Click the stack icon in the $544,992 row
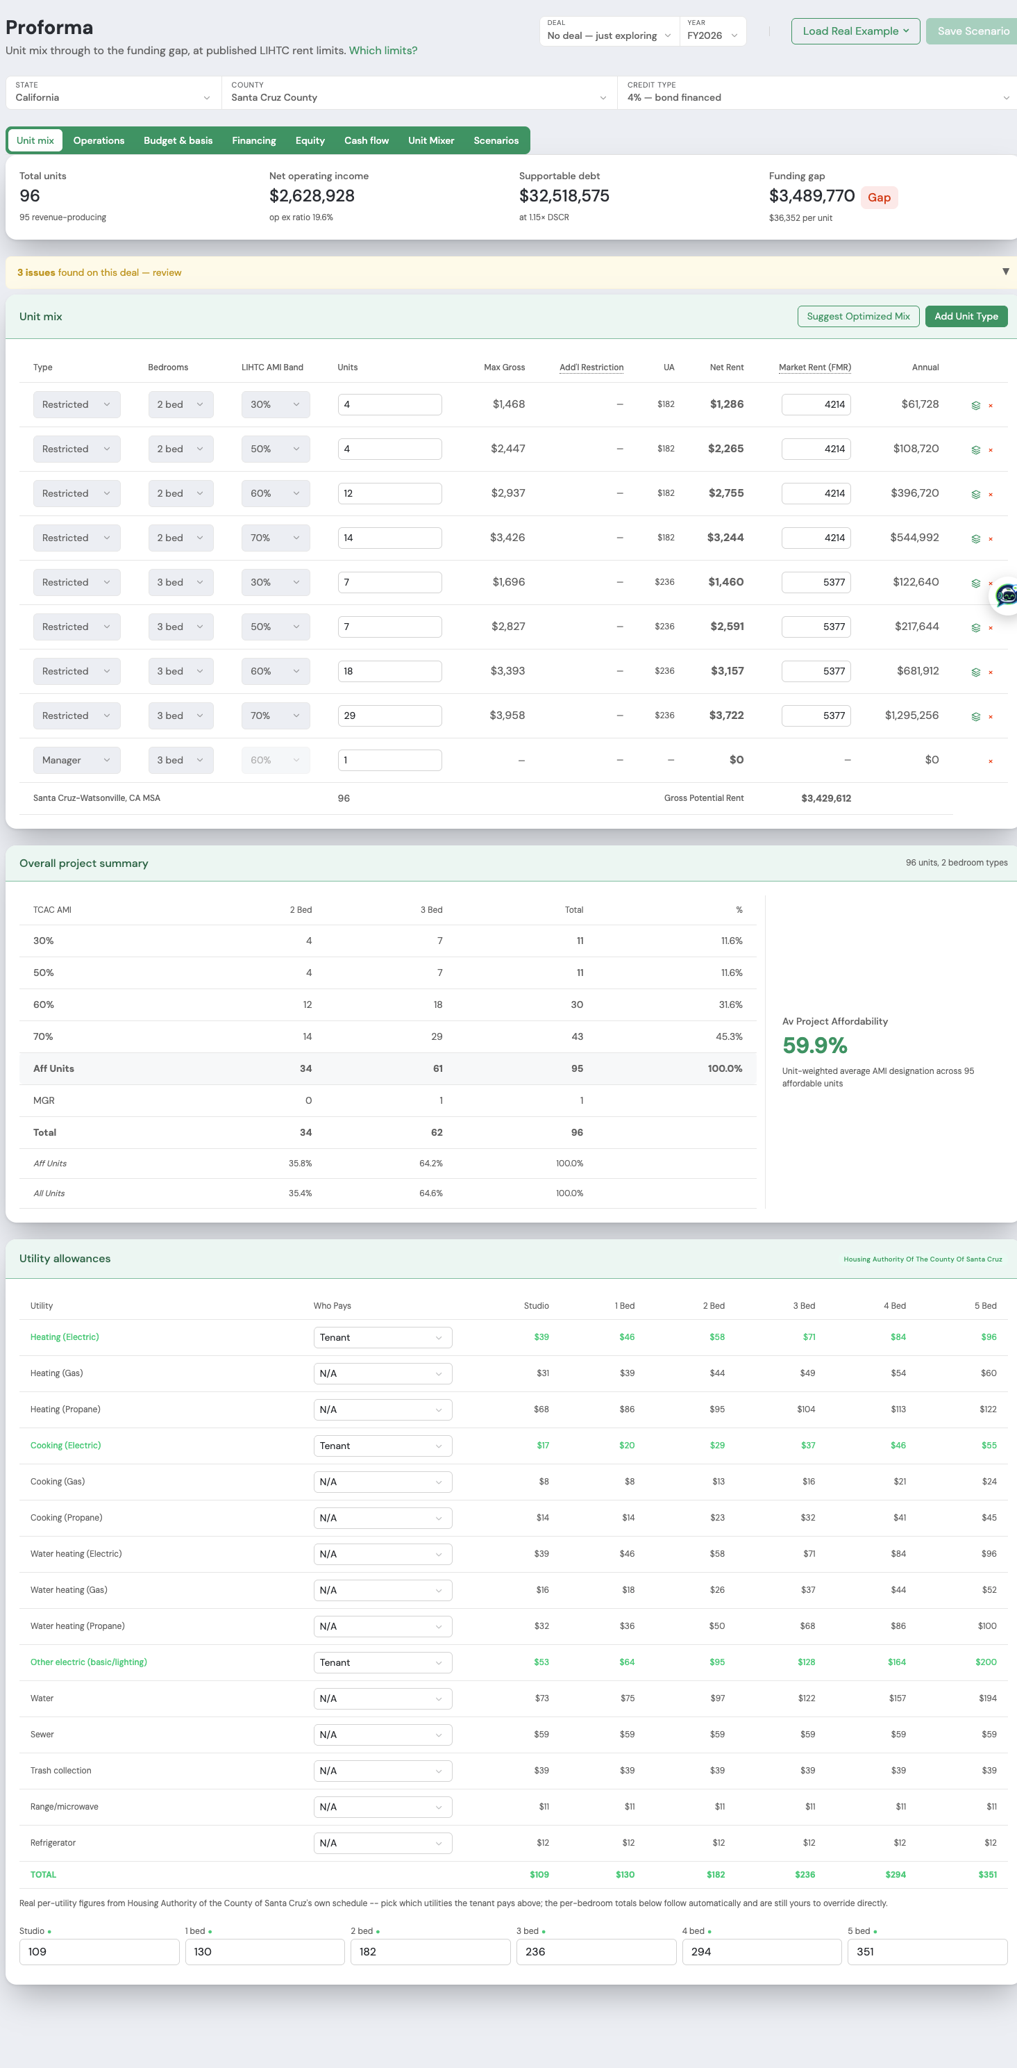 pos(975,538)
